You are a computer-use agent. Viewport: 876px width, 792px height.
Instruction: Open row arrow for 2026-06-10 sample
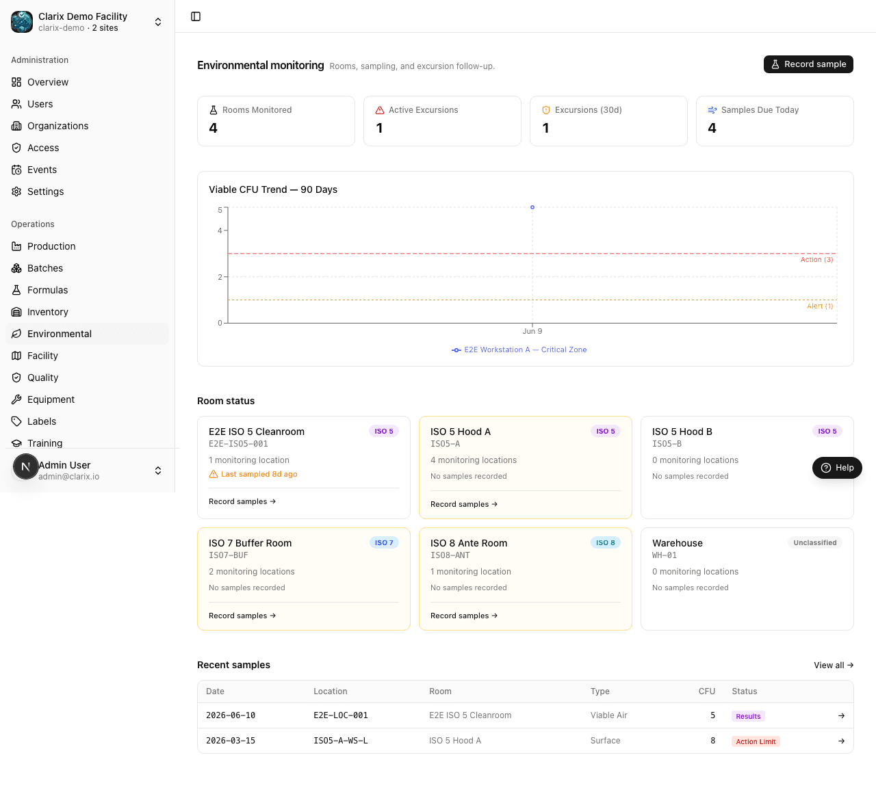coord(841,715)
